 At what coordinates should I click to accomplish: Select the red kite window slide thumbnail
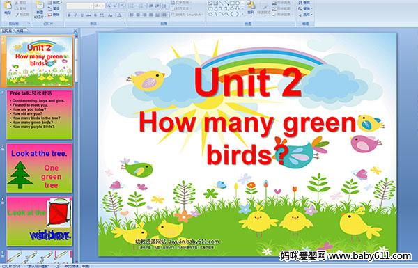point(40,221)
